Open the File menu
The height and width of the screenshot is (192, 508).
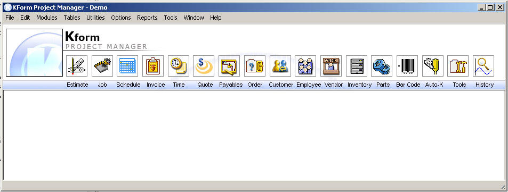click(x=10, y=18)
